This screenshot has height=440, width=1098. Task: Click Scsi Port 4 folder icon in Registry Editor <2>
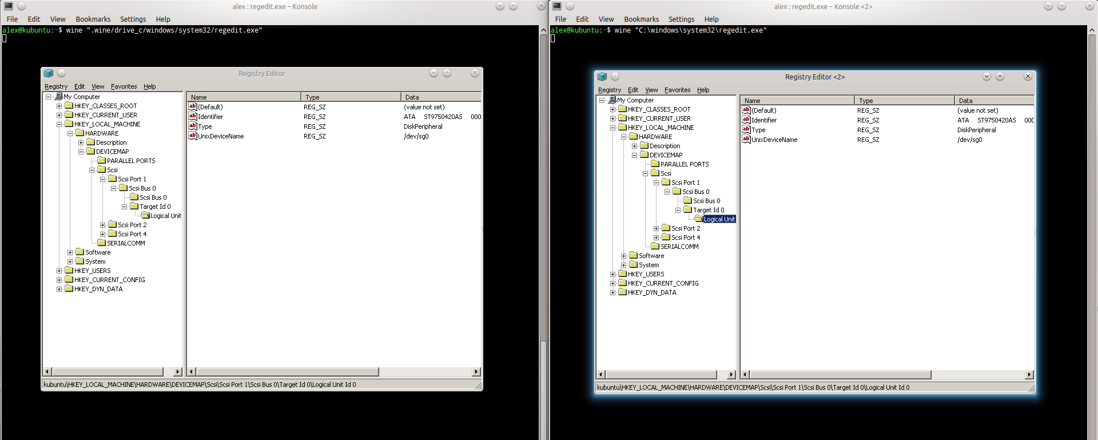click(x=666, y=237)
